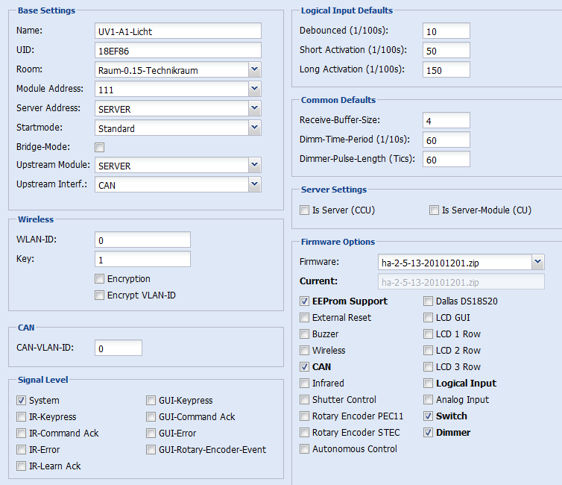562x485 pixels.
Task: Check Encrypt VLAN-ID option
Action: point(100,295)
